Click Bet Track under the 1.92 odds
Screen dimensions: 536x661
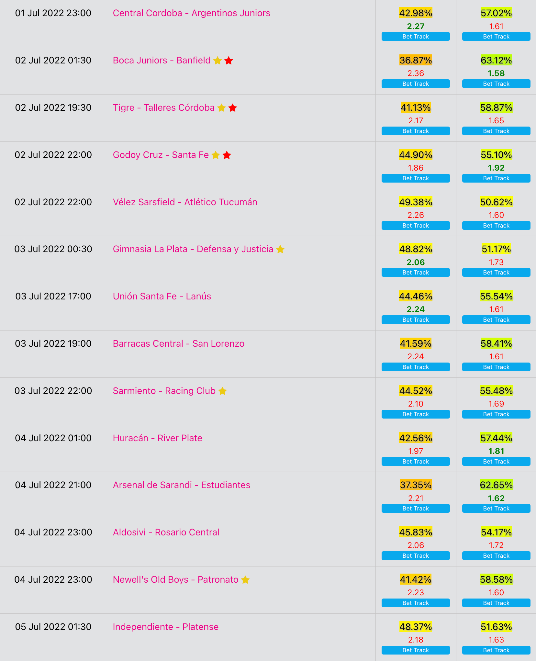click(x=496, y=178)
